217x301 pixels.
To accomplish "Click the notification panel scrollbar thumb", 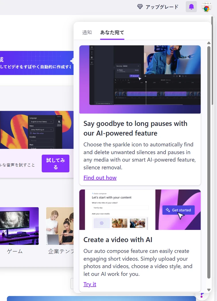I will (x=209, y=162).
